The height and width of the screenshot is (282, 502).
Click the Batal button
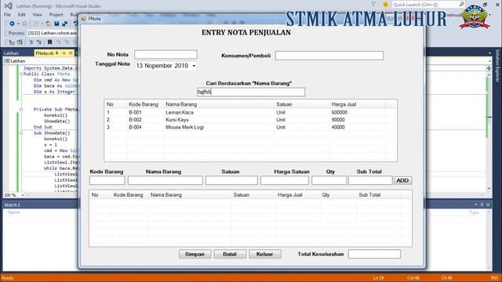(230, 254)
